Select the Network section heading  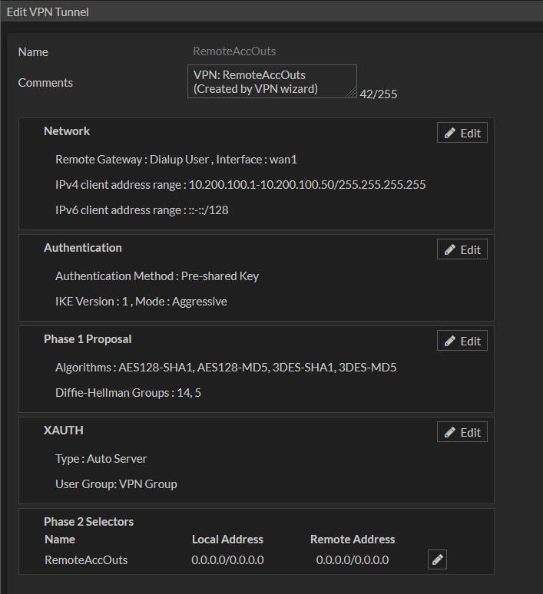[67, 131]
